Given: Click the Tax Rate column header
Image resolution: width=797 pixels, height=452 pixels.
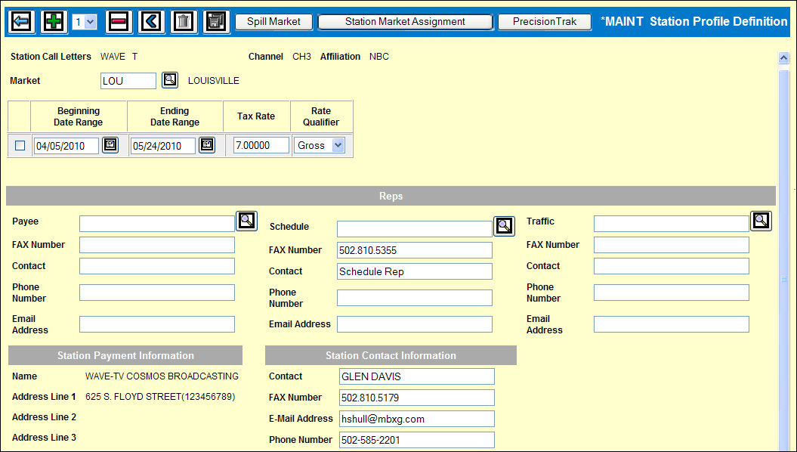Looking at the screenshot, I should coord(256,116).
